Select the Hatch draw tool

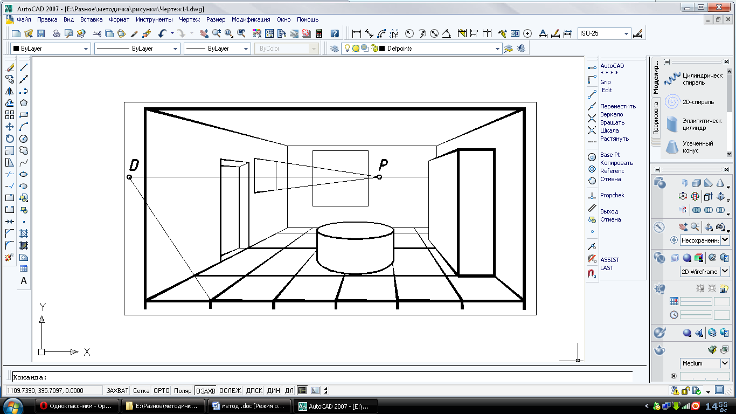(x=24, y=233)
